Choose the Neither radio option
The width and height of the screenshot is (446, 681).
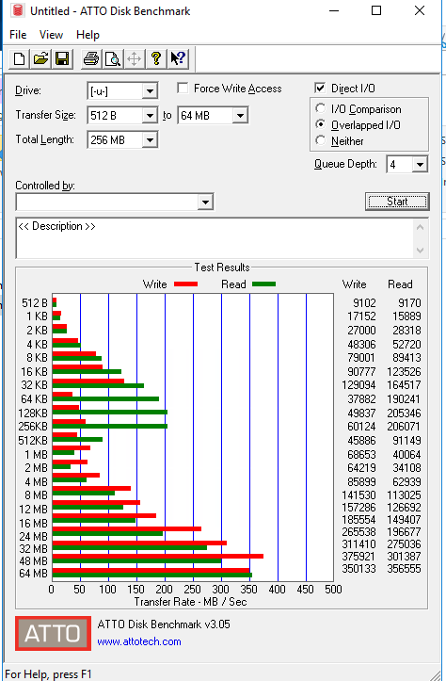coord(321,140)
